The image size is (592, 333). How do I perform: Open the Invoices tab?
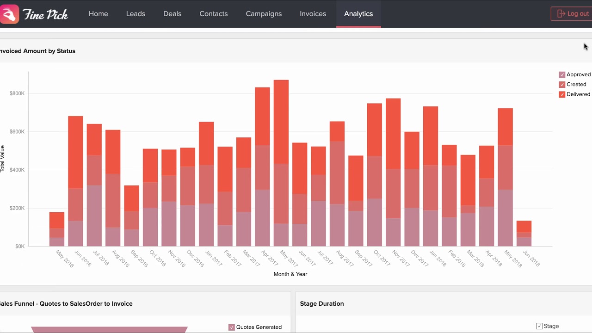313,14
